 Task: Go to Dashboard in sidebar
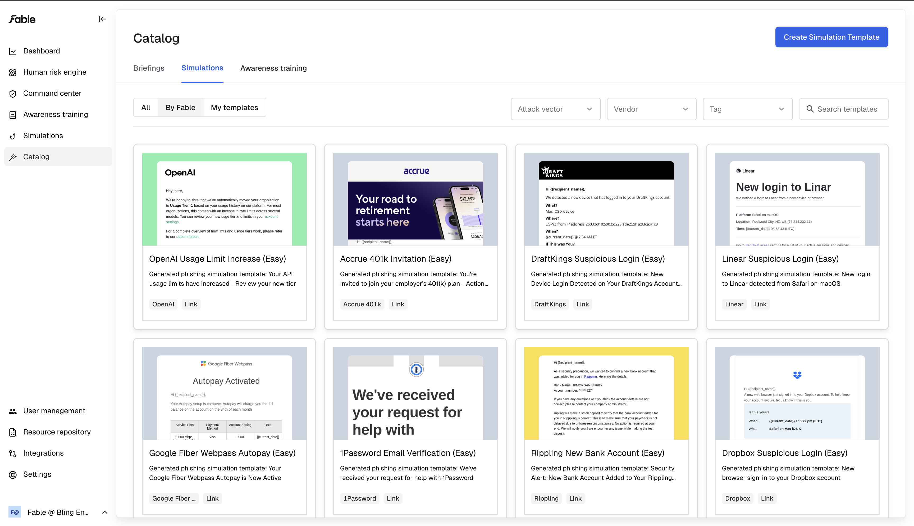pos(42,51)
